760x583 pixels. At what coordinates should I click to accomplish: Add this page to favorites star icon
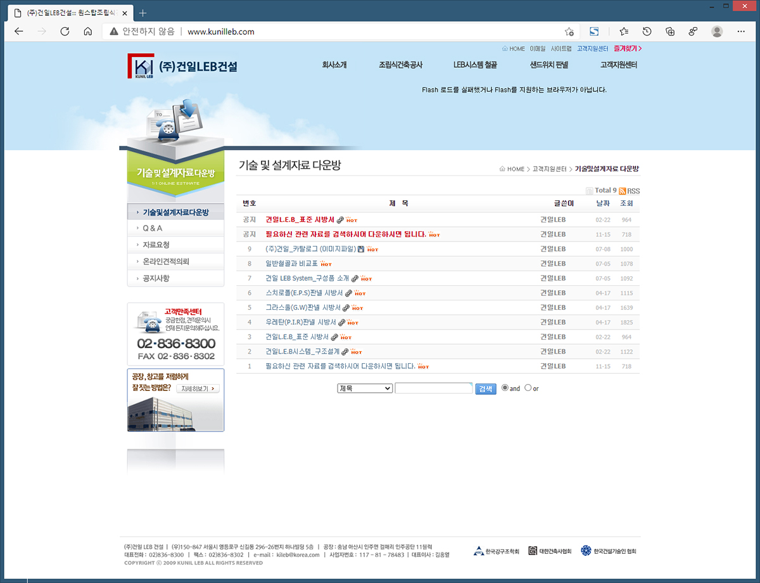(x=569, y=32)
